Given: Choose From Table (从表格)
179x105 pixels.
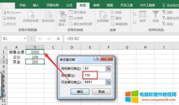Looking at the screenshot, I should pos(76,18).
